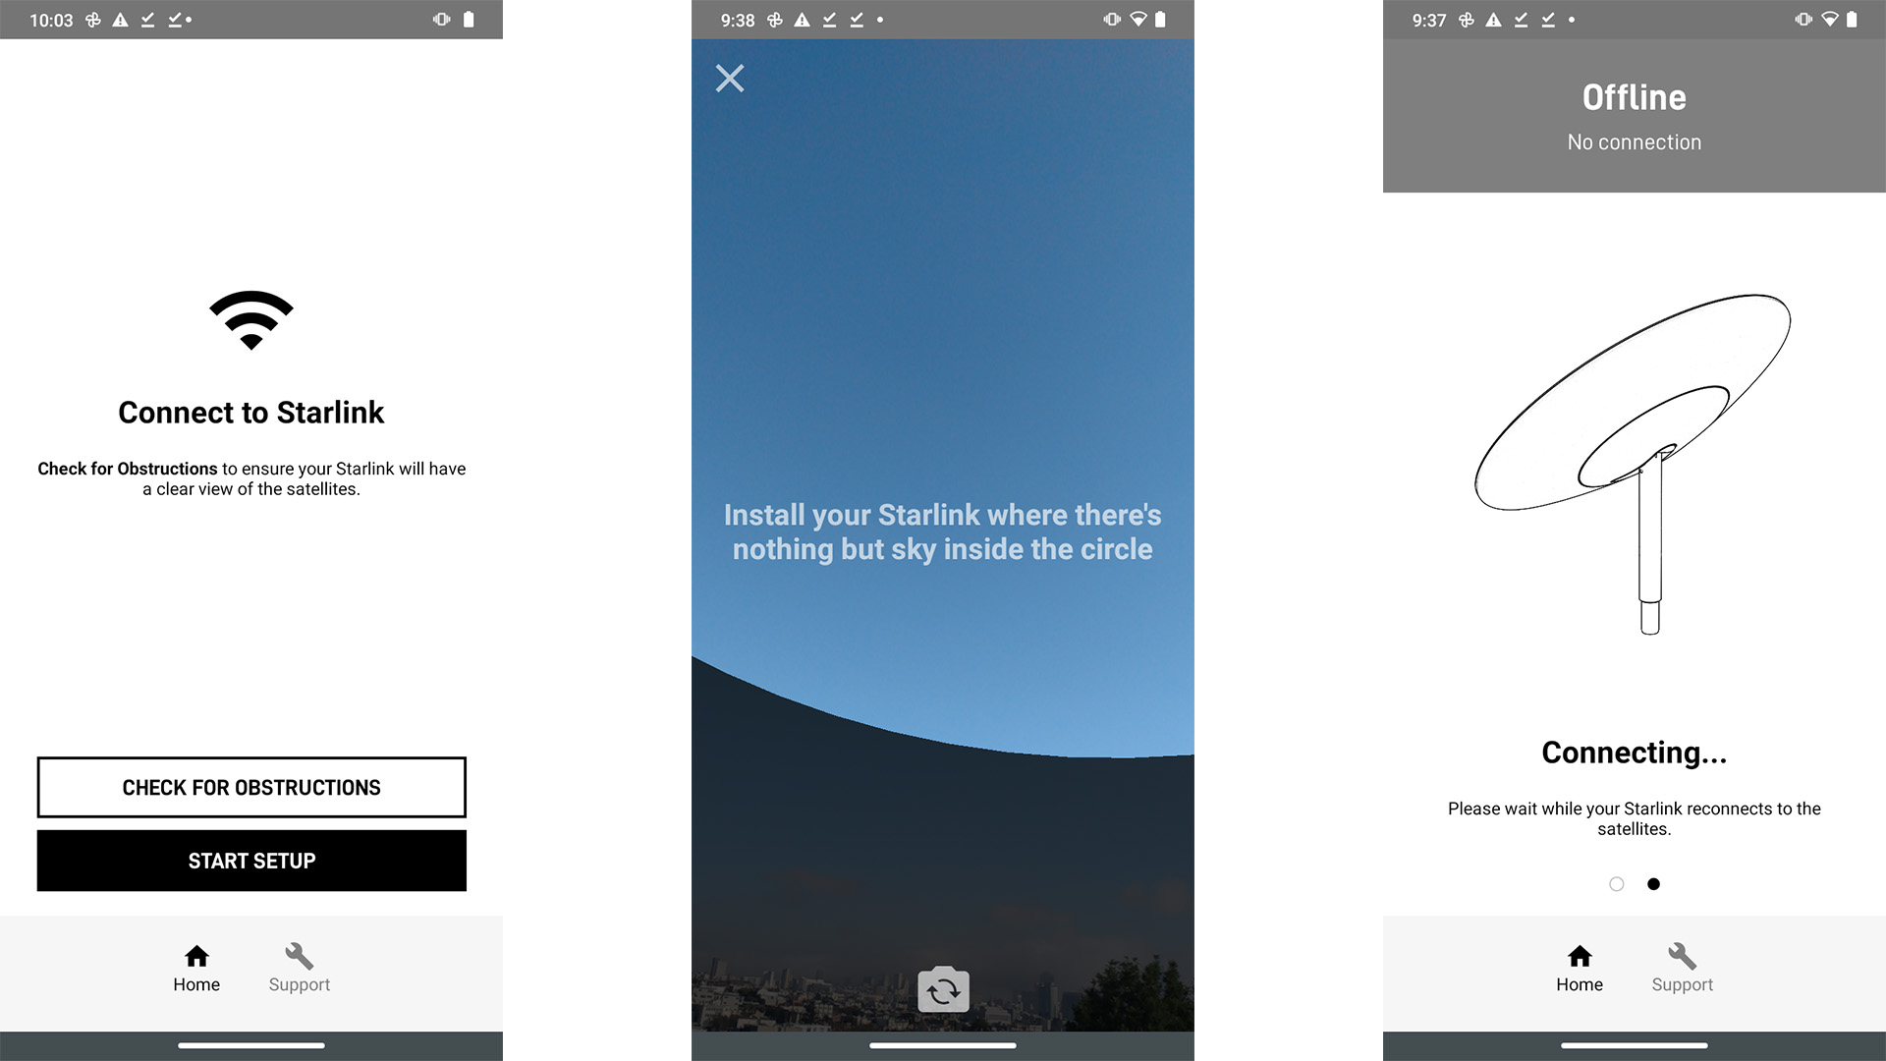This screenshot has width=1886, height=1061.
Task: Tap vibrate icon in middle screen status bar
Action: (x=1112, y=20)
